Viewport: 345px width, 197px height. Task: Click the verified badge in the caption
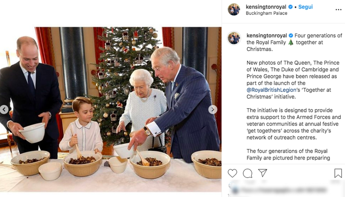291,35
